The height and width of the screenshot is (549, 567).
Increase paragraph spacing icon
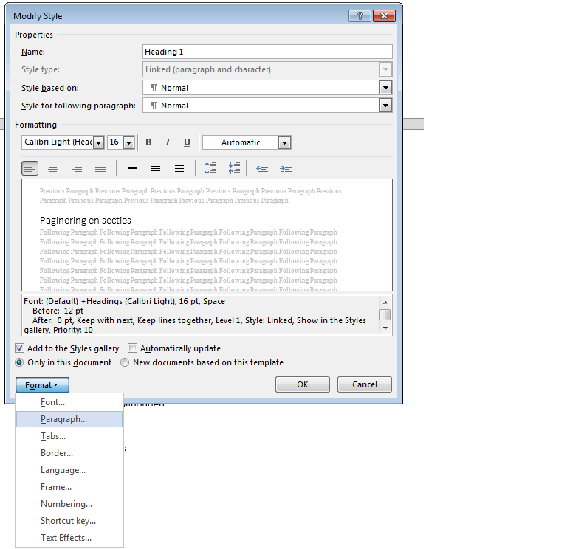click(210, 168)
